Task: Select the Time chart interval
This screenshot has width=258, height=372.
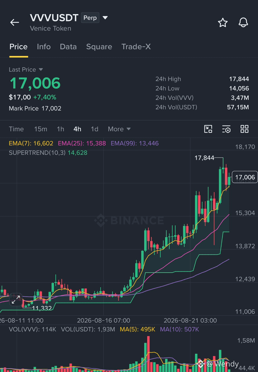Action: [x=16, y=129]
